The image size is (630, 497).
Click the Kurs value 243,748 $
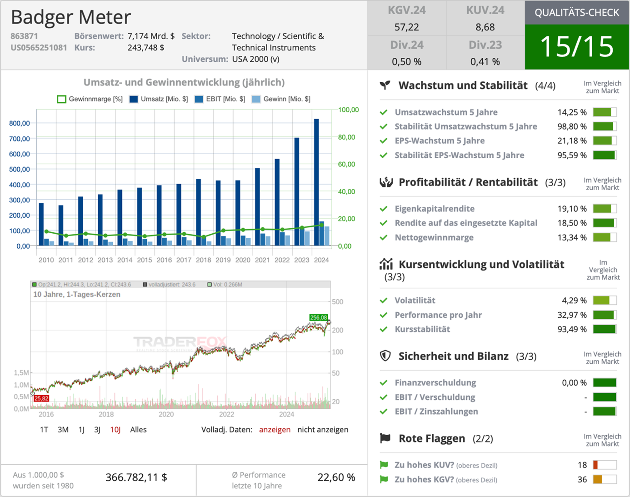pos(146,48)
